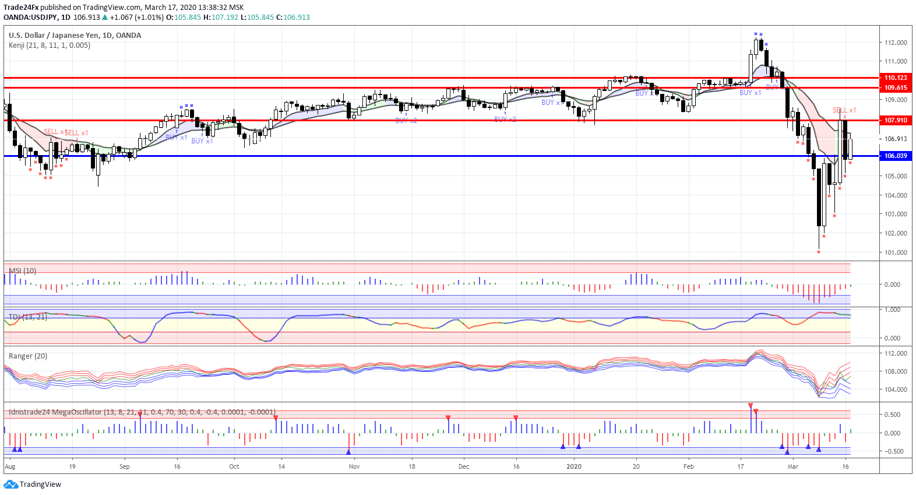Image resolution: width=916 pixels, height=495 pixels.
Task: Click the 112.000 price axis label
Action: [896, 43]
